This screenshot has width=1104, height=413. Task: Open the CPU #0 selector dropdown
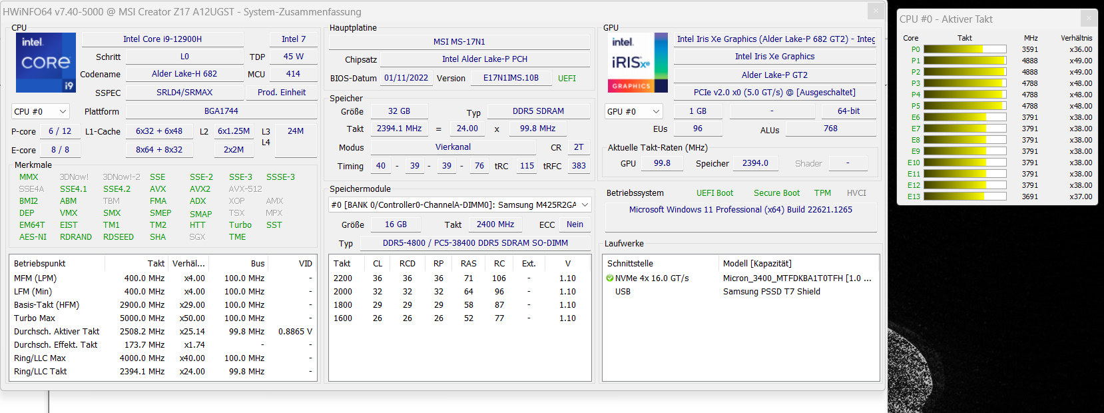[40, 111]
